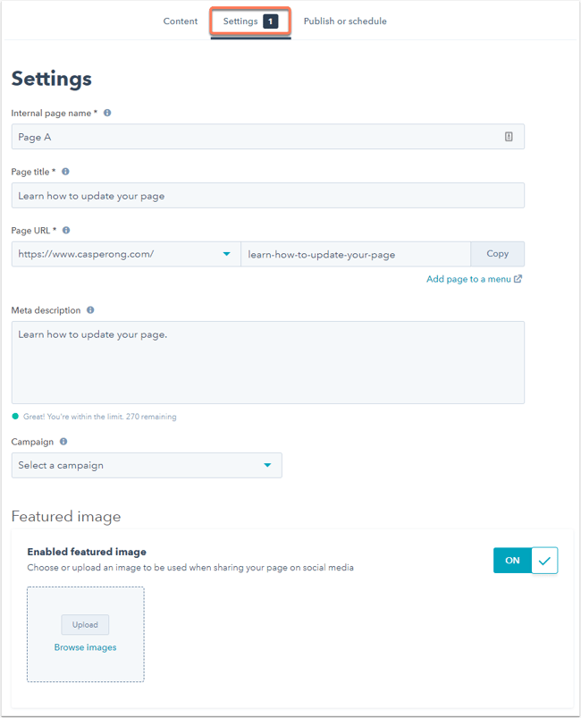Image resolution: width=581 pixels, height=718 pixels.
Task: Copy the page URL with Copy button
Action: click(x=498, y=254)
